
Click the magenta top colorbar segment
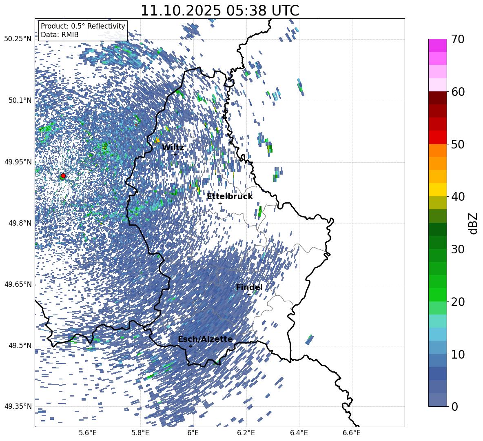(437, 45)
